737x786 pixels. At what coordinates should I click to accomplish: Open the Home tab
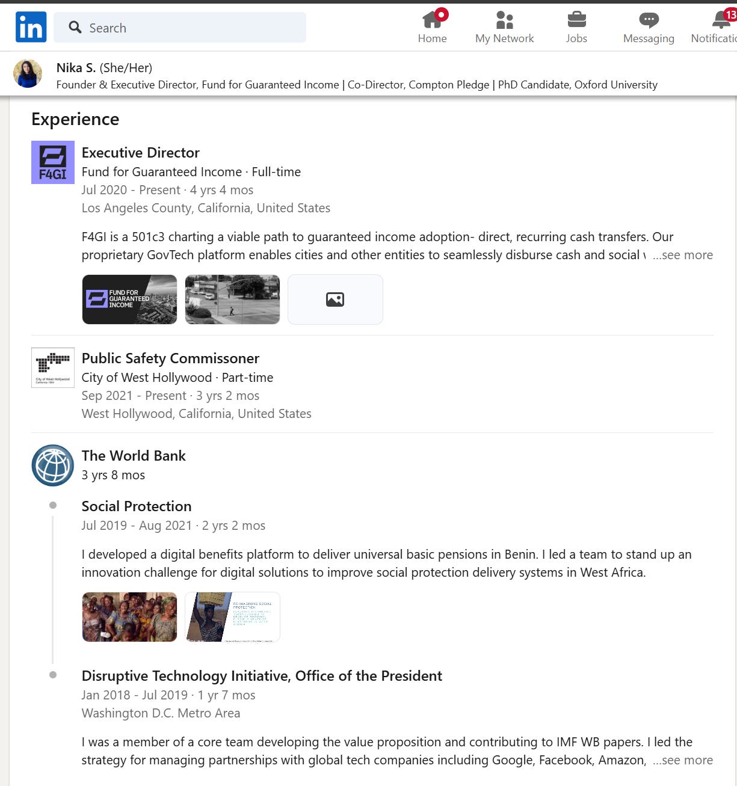click(x=433, y=27)
